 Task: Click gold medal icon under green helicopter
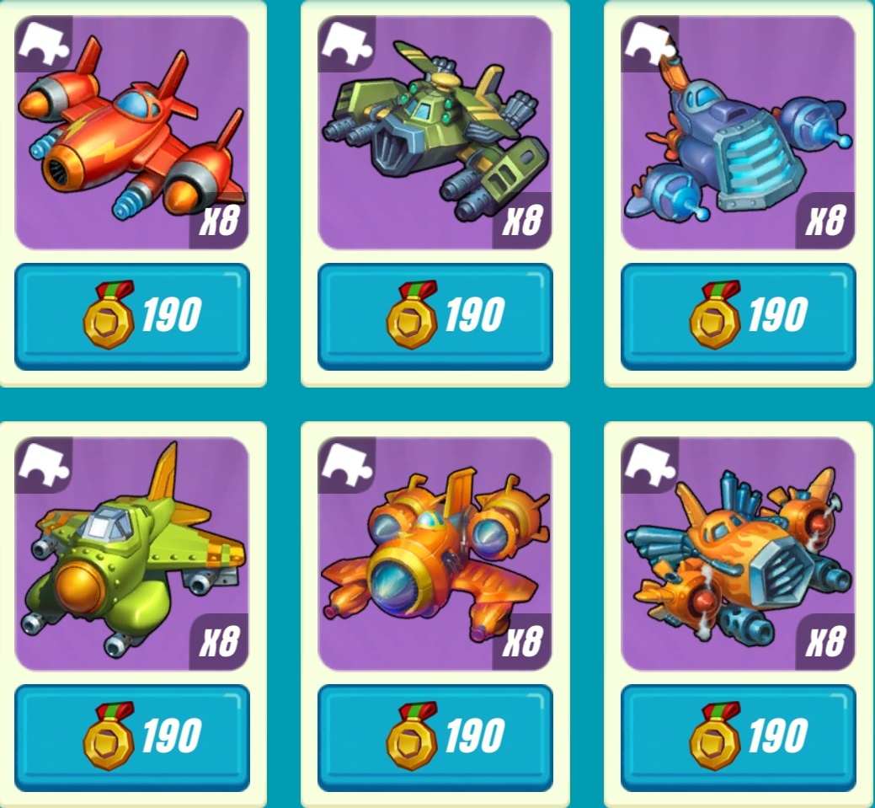412,315
